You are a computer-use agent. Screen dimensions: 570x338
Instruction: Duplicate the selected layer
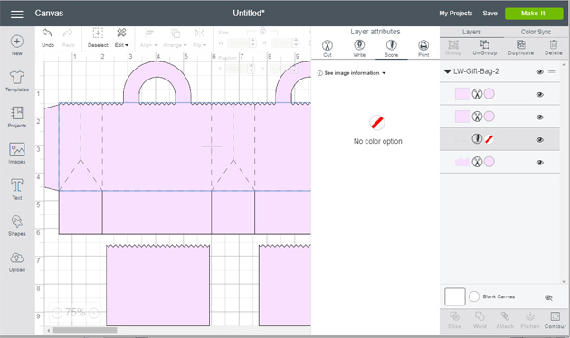coord(520,47)
